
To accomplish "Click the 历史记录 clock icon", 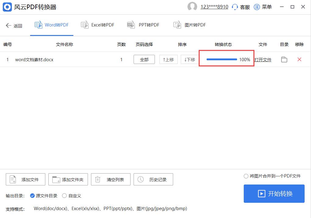I will pyautogui.click(x=140, y=179).
